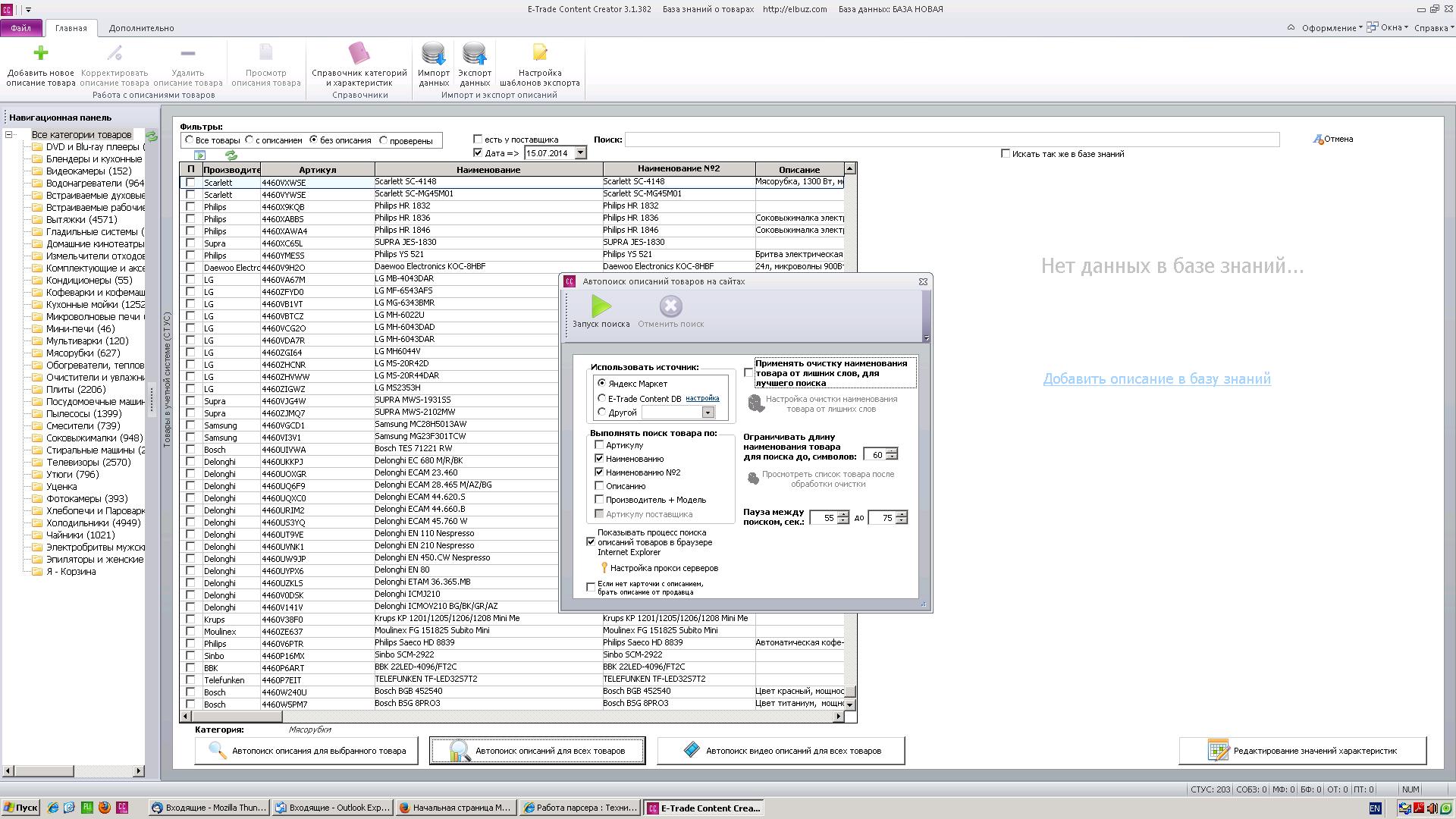Click the green refresh icon above the product table
Image resolution: width=1456 pixels, height=819 pixels.
click(x=231, y=155)
